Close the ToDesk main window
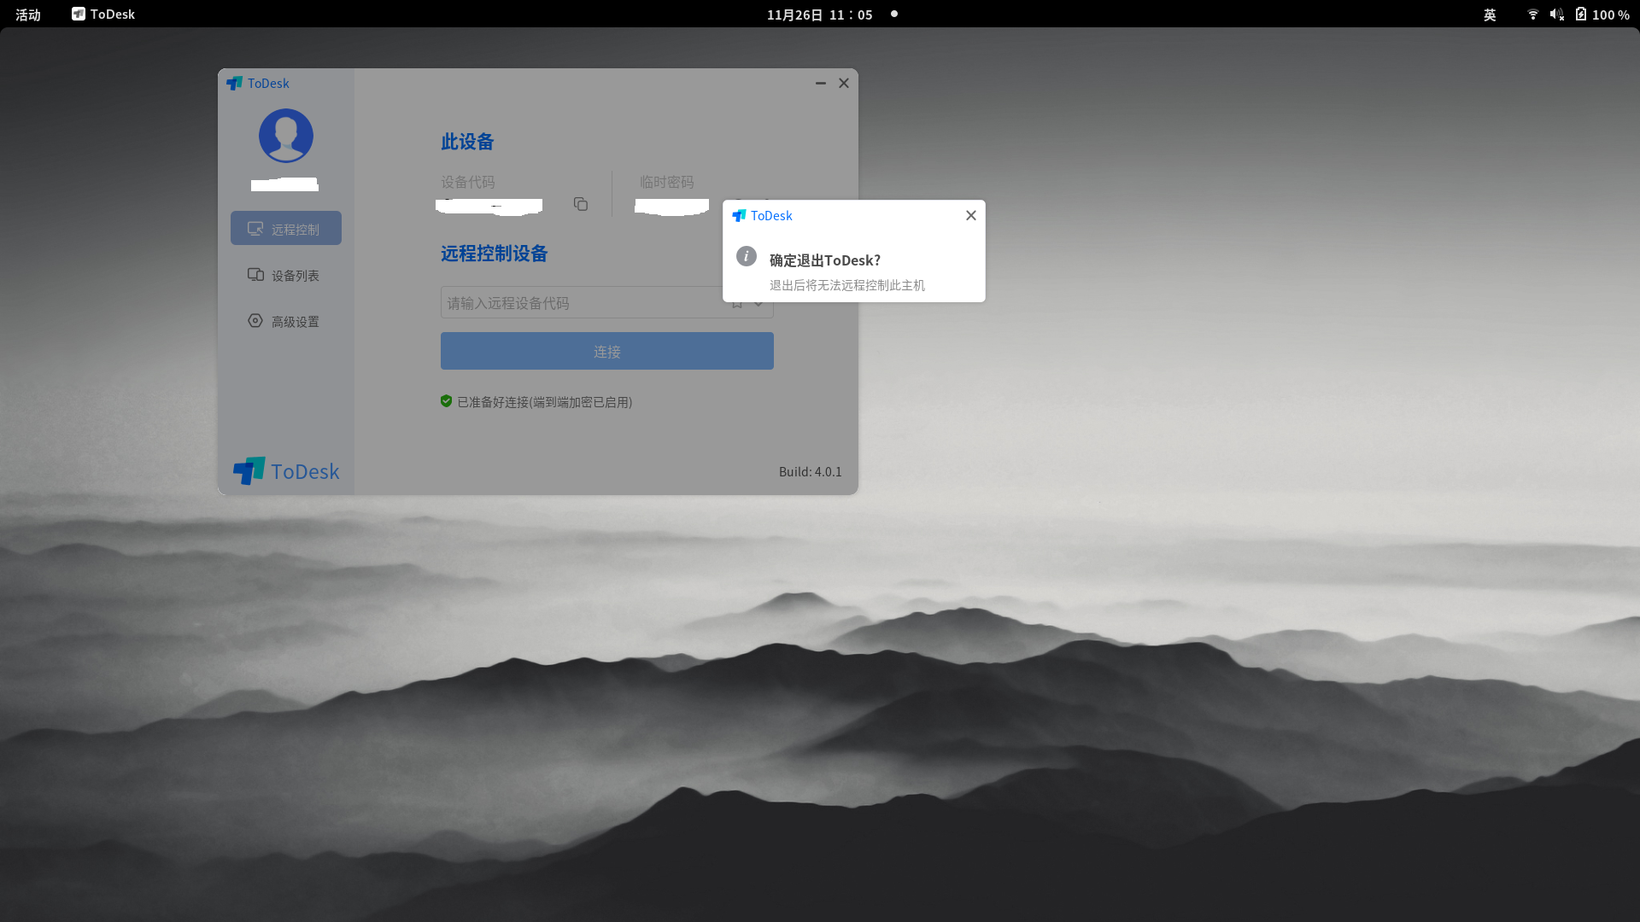This screenshot has height=922, width=1640. [844, 83]
